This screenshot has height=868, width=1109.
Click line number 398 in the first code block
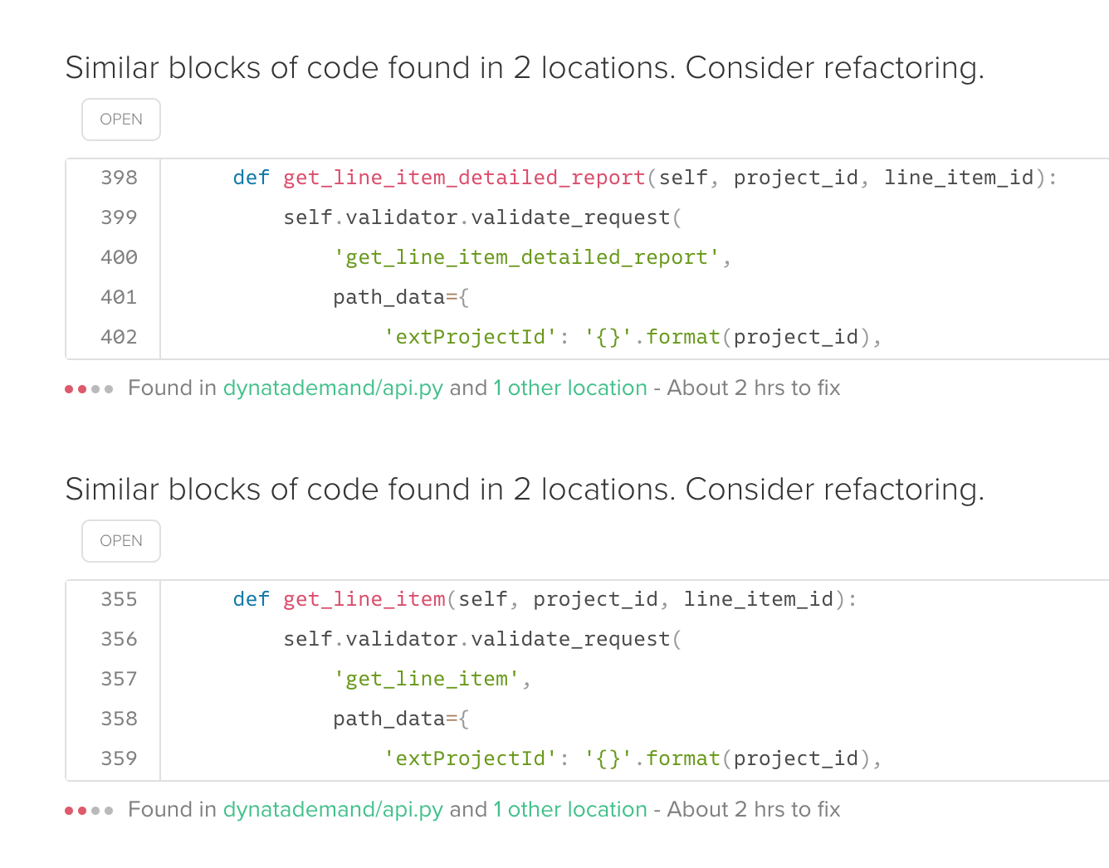pos(119,177)
